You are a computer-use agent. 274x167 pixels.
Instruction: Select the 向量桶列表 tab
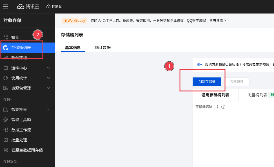coord(257,95)
